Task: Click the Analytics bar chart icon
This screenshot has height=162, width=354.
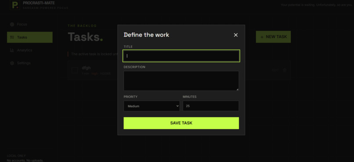Action: point(12,50)
